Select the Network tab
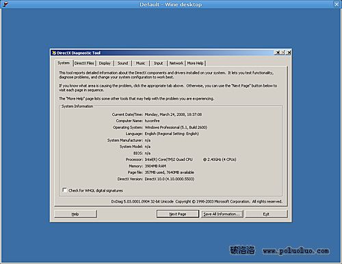This screenshot has width=342, height=264. point(176,63)
